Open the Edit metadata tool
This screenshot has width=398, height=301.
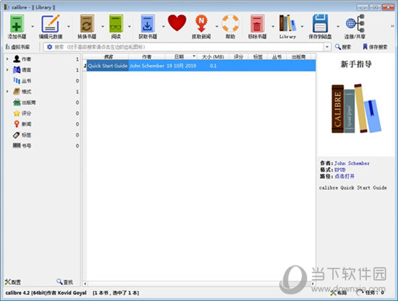click(51, 24)
